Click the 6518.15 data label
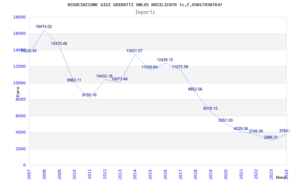The height and width of the screenshot is (181, 290). click(211, 108)
